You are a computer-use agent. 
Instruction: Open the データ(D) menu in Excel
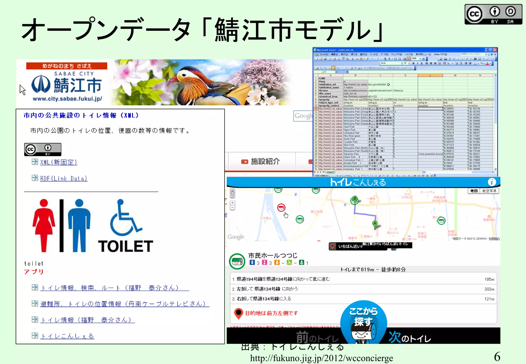tap(384, 54)
